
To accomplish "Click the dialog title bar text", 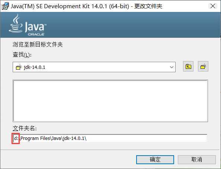I will (87, 6).
